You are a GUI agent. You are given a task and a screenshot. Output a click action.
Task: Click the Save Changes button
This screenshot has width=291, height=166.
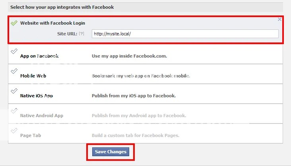[111, 152]
